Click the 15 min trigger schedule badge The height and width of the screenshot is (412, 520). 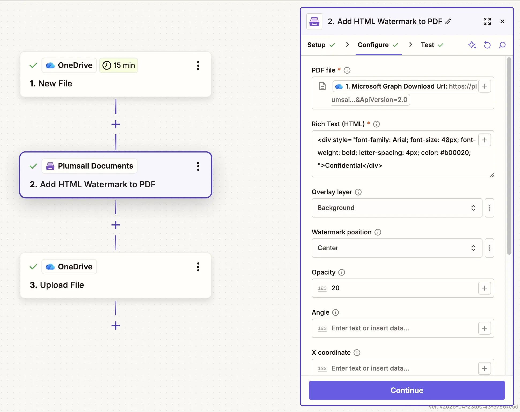[x=119, y=65]
